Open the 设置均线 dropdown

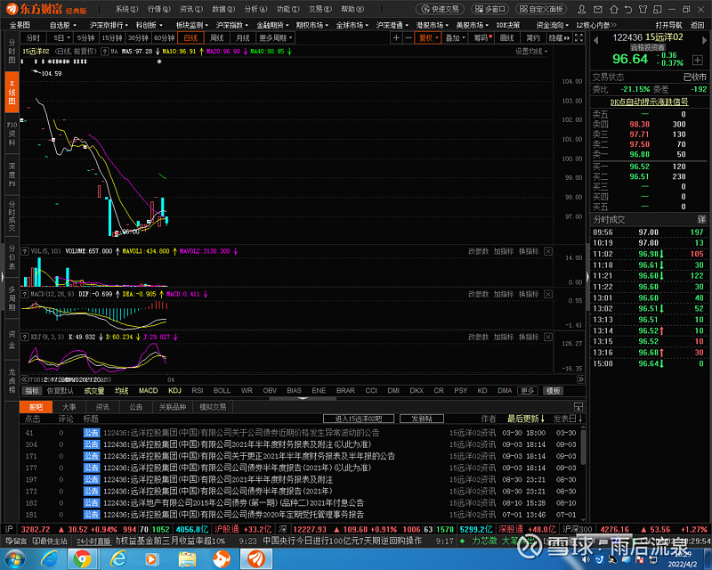(x=531, y=52)
